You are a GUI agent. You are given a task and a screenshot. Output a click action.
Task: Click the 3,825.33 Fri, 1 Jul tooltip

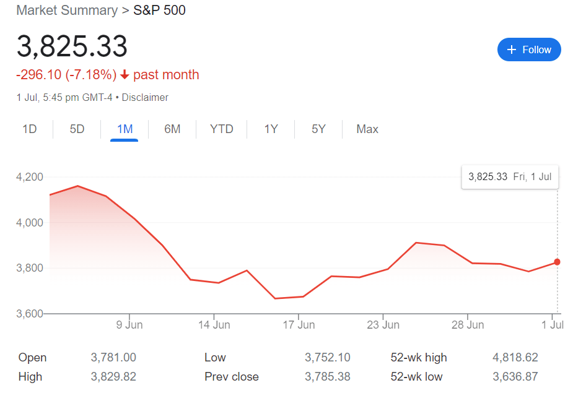coord(510,176)
